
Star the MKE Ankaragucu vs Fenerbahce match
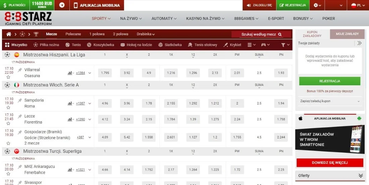coord(8,174)
